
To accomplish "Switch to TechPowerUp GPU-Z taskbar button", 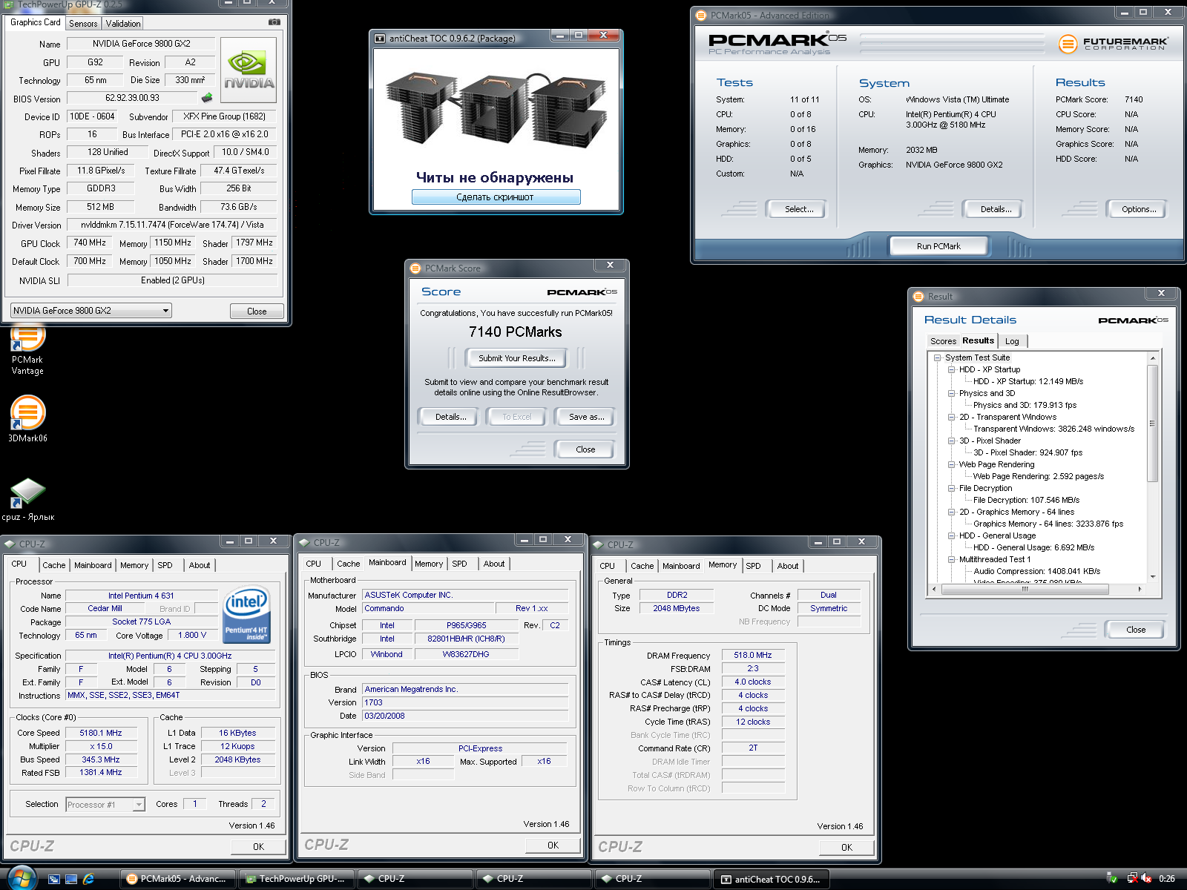I will coord(297,879).
